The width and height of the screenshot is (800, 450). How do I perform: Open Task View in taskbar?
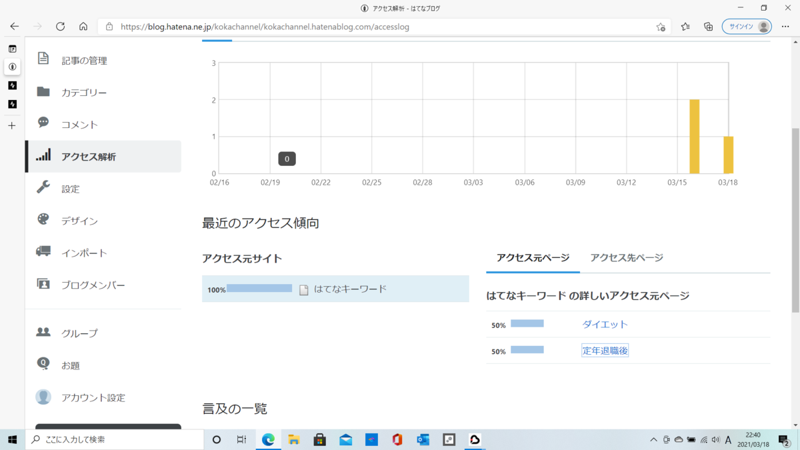241,439
